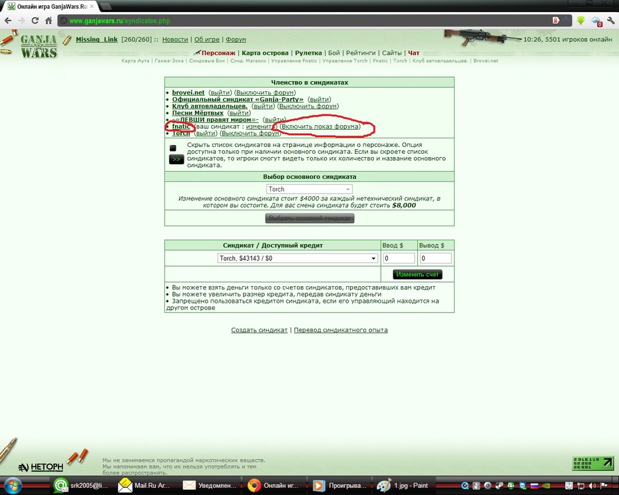The width and height of the screenshot is (619, 495).
Task: Click the Ввод $ input field
Action: click(399, 258)
